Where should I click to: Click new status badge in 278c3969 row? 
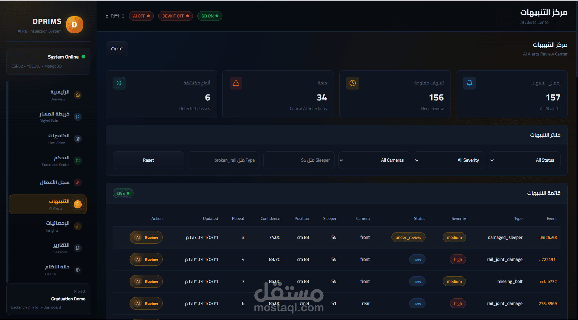click(x=417, y=304)
